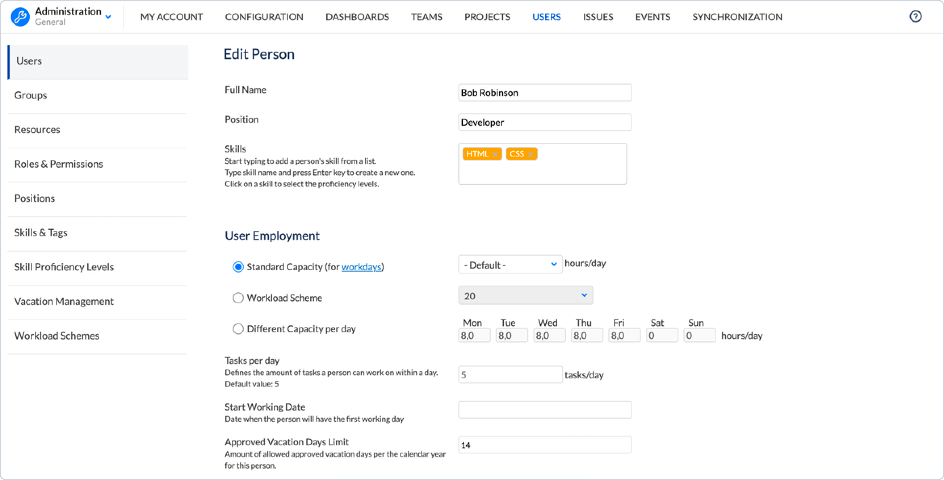Select the Standard Capacity radio button
The height and width of the screenshot is (480, 944).
tap(238, 267)
